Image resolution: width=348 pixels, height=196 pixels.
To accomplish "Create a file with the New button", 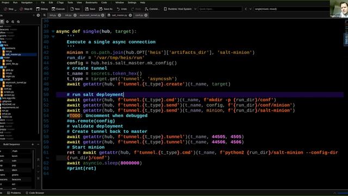I will (x=75, y=9).
